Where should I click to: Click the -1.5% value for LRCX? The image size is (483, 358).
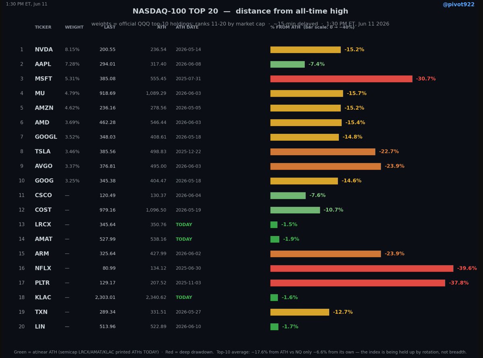coord(289,225)
